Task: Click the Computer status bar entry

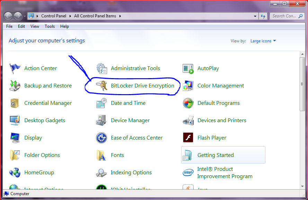Action: [17, 194]
